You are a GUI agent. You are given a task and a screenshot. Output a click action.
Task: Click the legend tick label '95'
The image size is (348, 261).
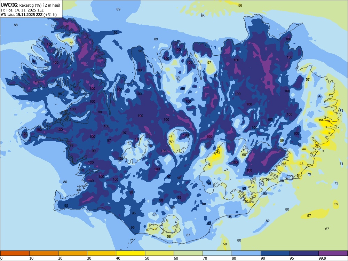click(x=292, y=258)
